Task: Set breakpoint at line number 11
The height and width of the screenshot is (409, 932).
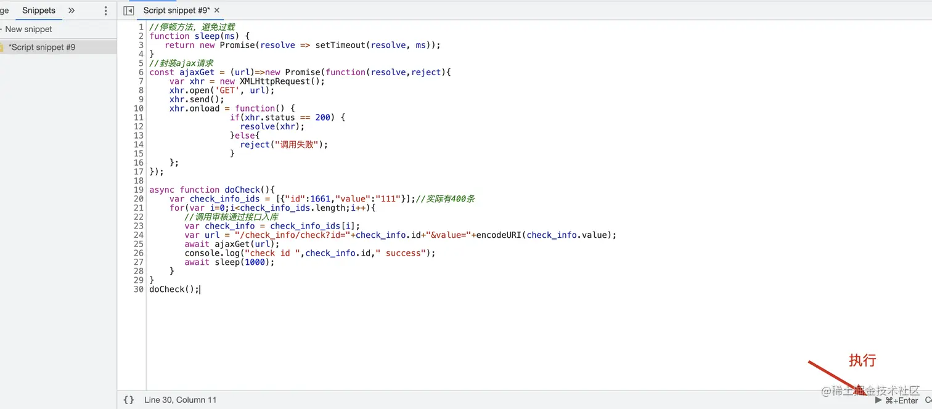Action: [139, 117]
